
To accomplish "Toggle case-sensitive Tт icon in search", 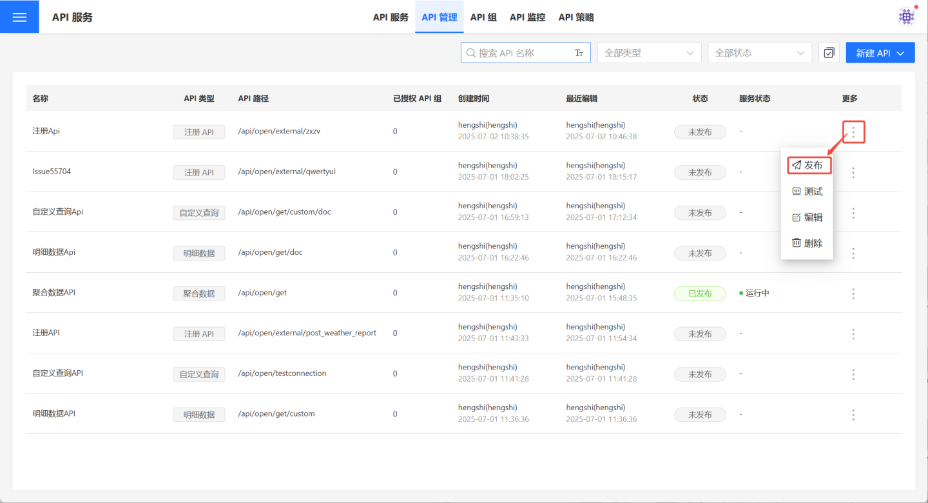I will tap(579, 53).
